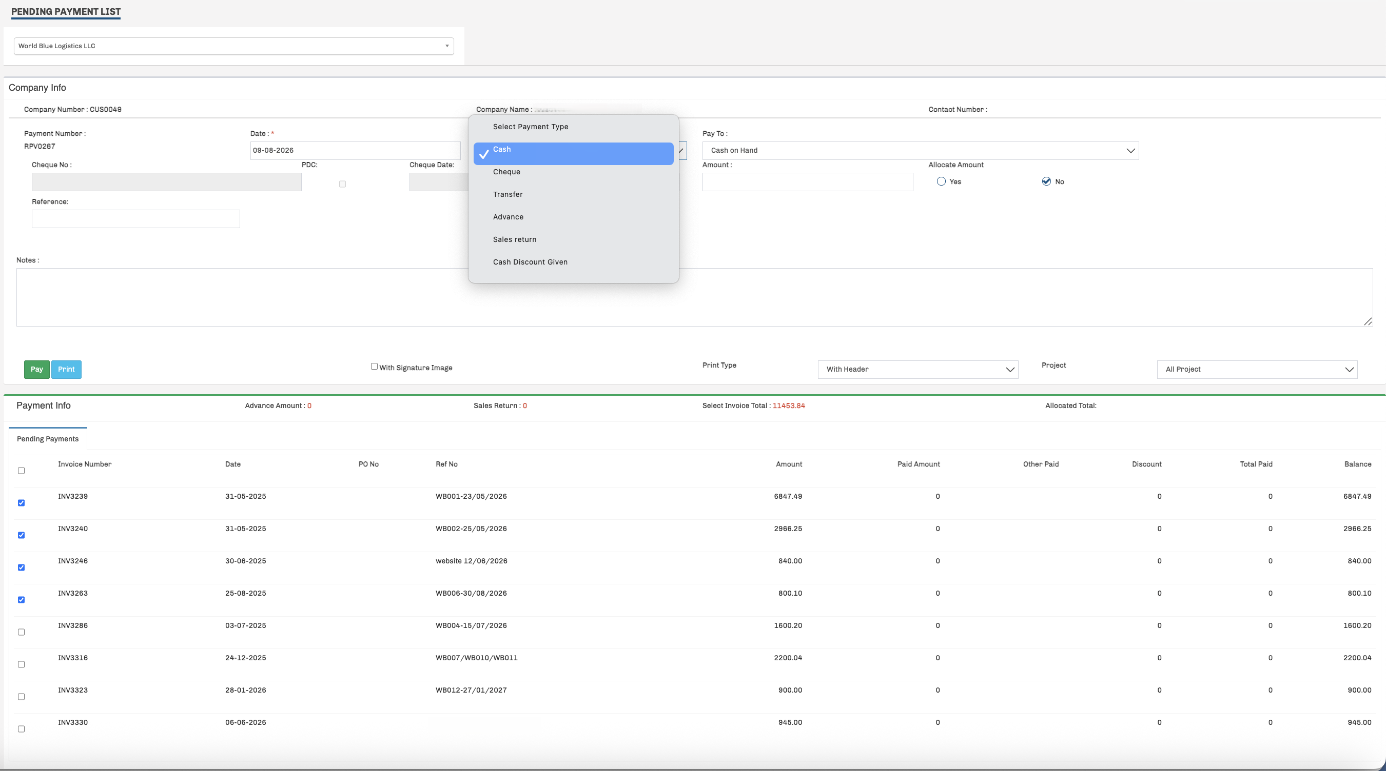Click the Discount column header

pyautogui.click(x=1146, y=464)
